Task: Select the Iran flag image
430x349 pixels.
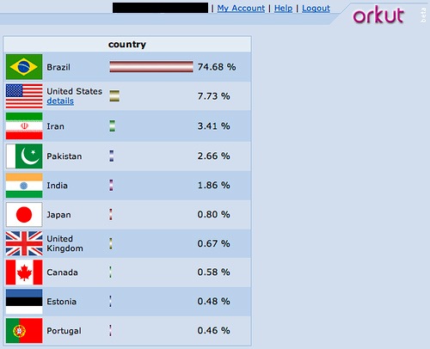Action: pos(24,126)
